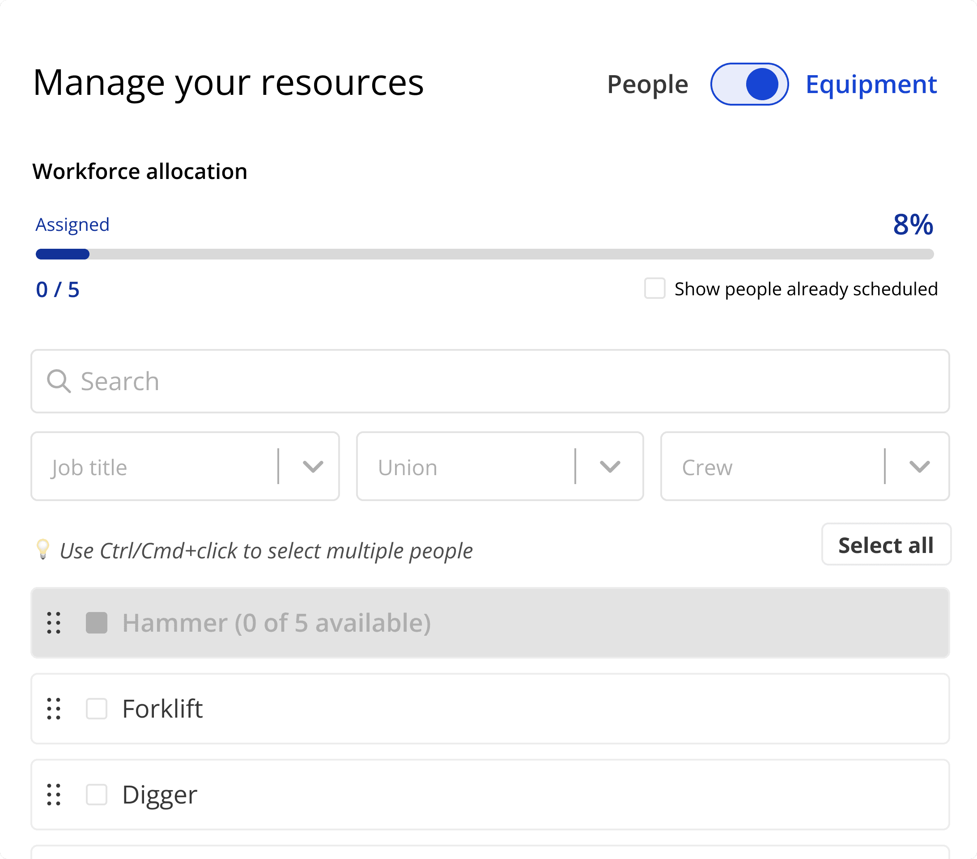Open the Crew filter dropdown
The height and width of the screenshot is (859, 977).
coord(804,467)
